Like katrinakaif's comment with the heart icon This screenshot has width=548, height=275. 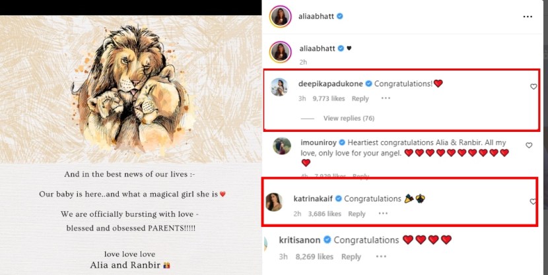(533, 201)
